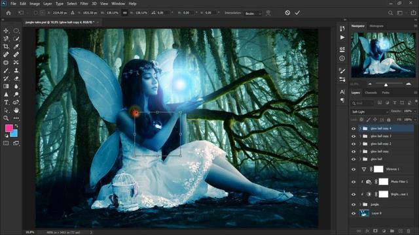
Task: Switch to the Paths tab
Action: pos(386,93)
